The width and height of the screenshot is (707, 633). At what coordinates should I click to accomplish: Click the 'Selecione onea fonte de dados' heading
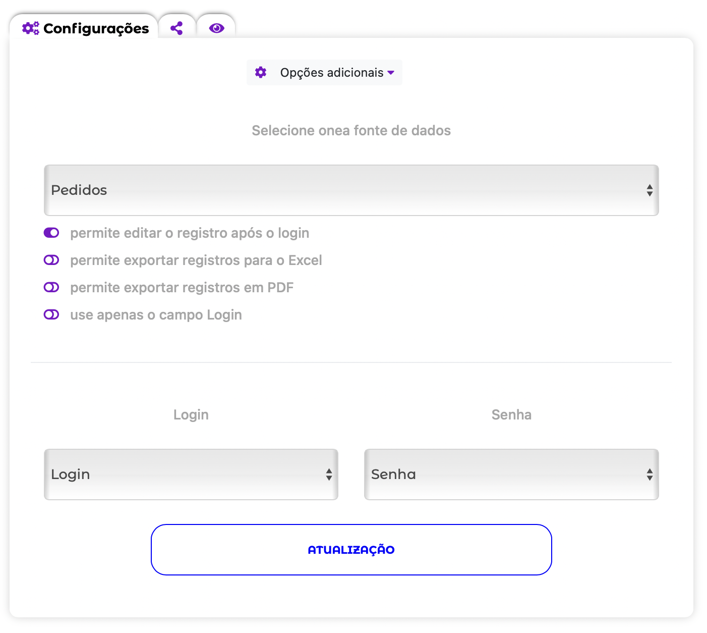click(x=351, y=131)
